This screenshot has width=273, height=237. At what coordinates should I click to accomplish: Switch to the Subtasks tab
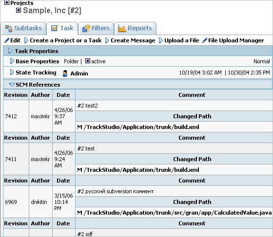23,28
